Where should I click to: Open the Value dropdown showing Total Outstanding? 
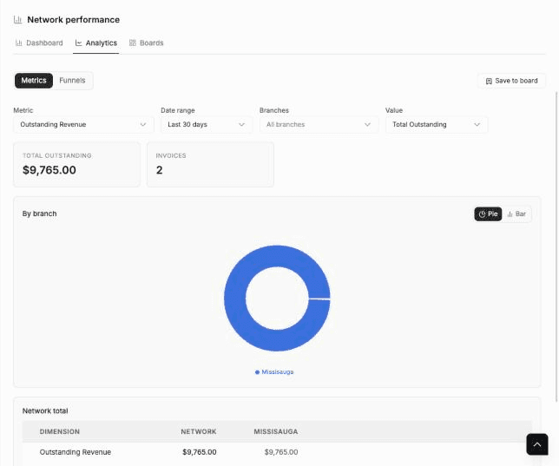[437, 124]
